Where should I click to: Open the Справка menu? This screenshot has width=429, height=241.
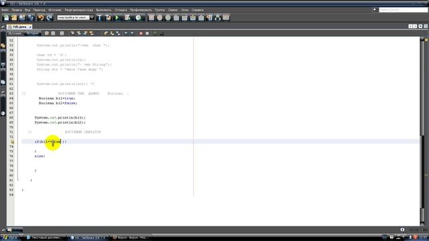click(197, 10)
